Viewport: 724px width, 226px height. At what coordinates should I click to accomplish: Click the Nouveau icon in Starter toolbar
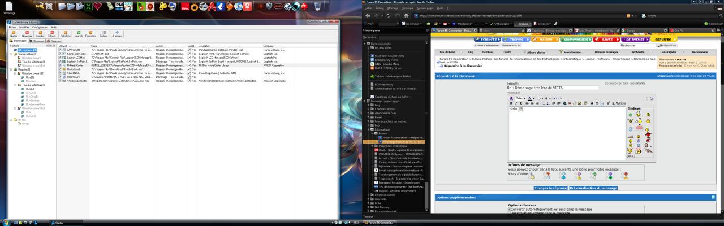27,33
